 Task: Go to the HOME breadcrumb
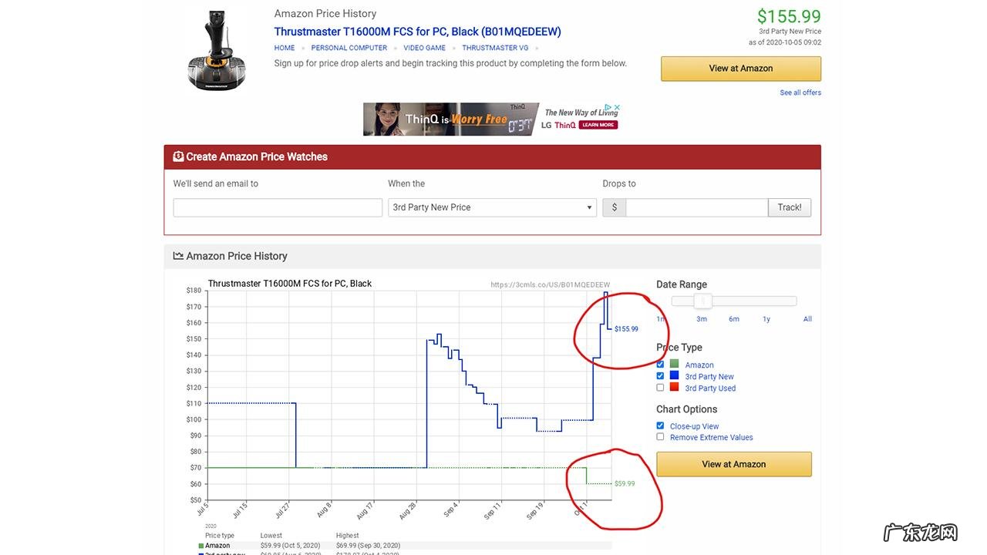coord(285,48)
